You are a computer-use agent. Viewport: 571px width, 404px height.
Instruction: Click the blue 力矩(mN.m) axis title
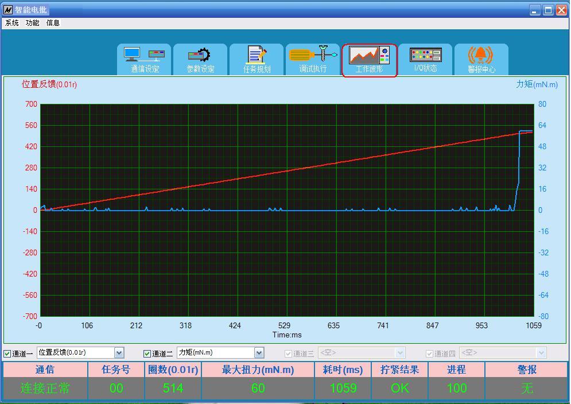point(537,84)
